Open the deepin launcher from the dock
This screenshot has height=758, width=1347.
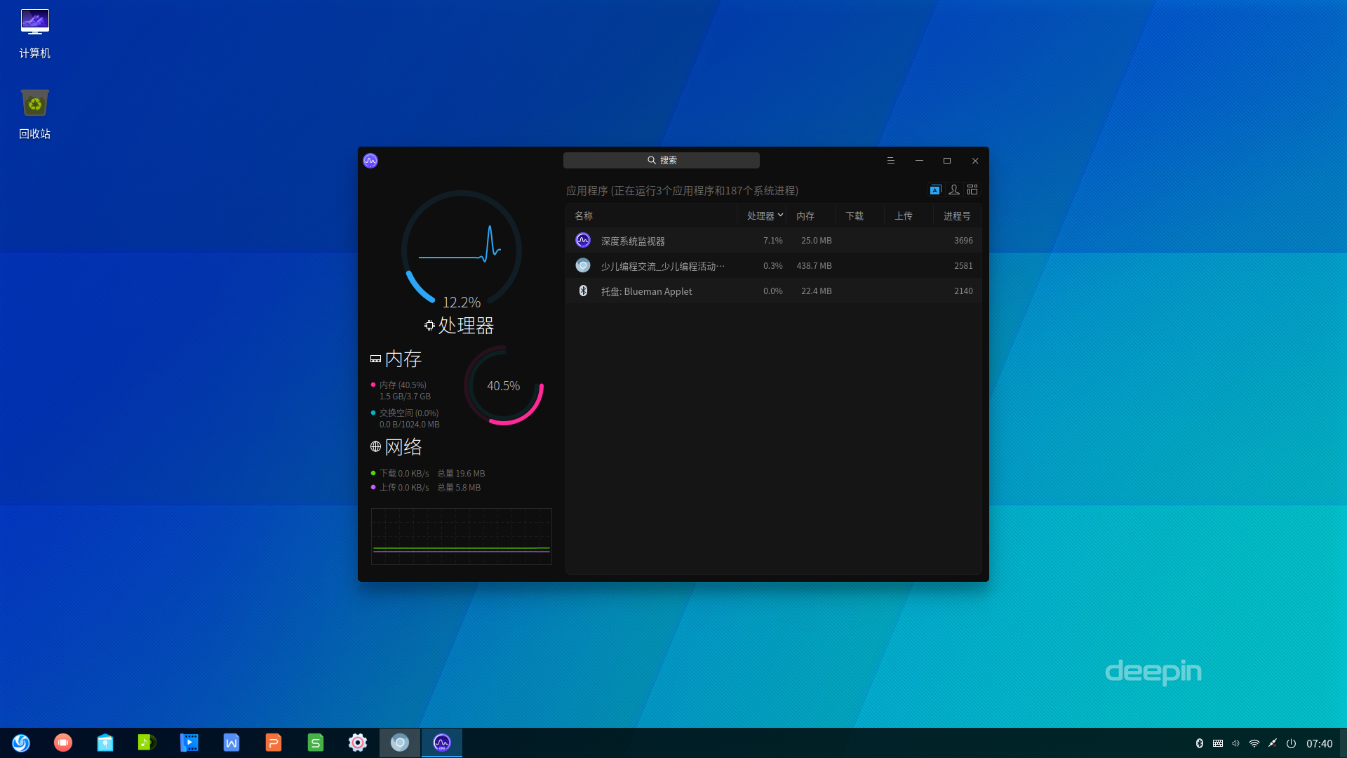[21, 743]
